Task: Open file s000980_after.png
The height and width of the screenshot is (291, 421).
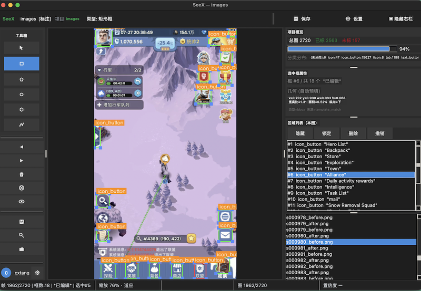Action: click(x=351, y=236)
